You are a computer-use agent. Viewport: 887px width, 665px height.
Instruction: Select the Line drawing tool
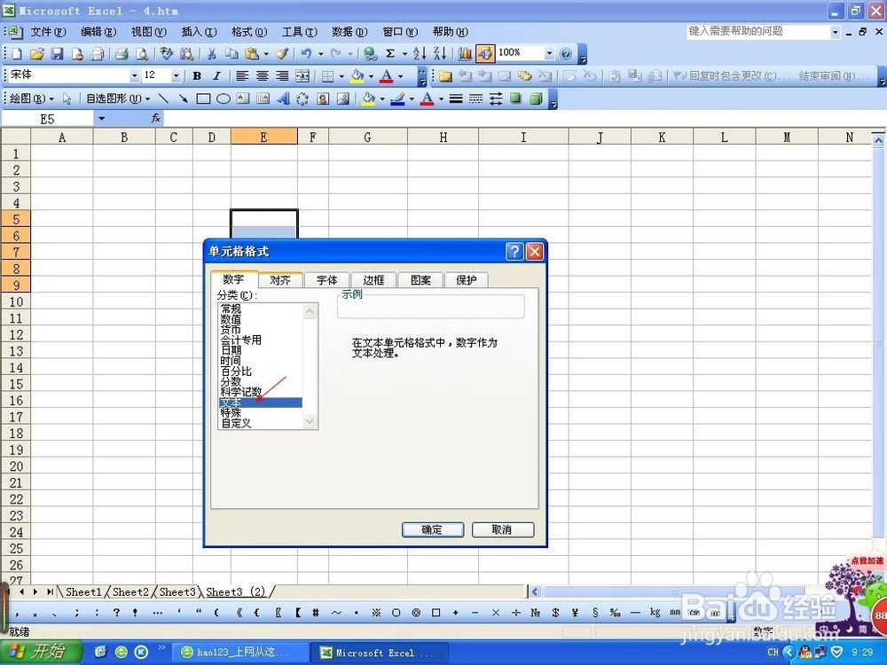coord(163,99)
